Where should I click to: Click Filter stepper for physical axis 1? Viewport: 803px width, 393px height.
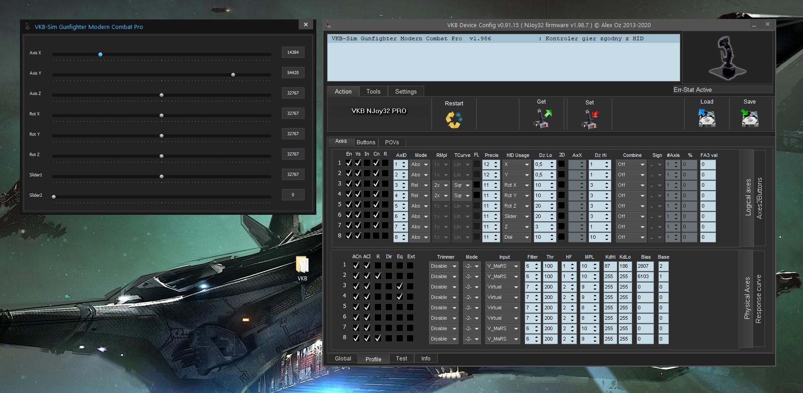pyautogui.click(x=537, y=266)
